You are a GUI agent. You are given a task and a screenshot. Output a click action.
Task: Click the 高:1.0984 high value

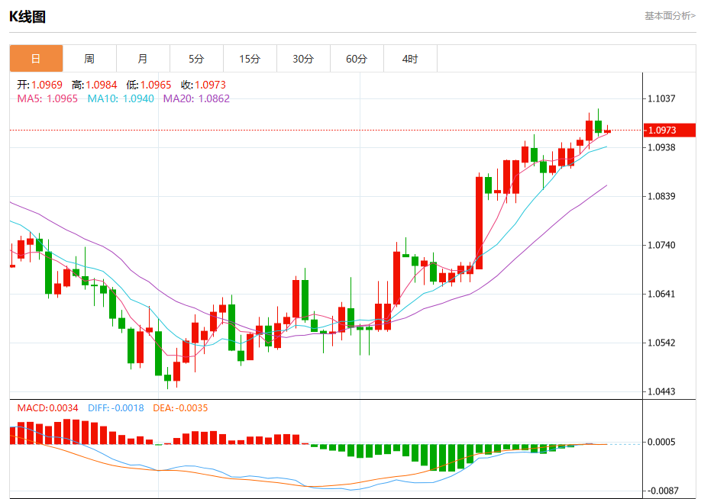tap(95, 85)
